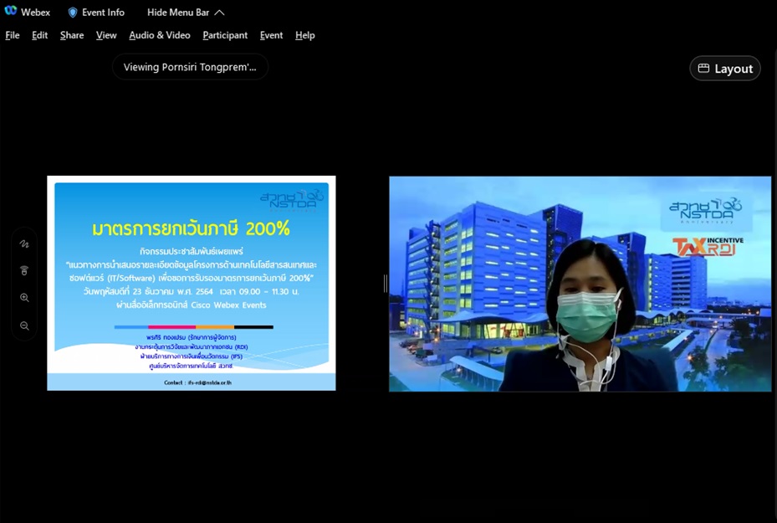Select the annotate squiggle tool

pyautogui.click(x=24, y=244)
